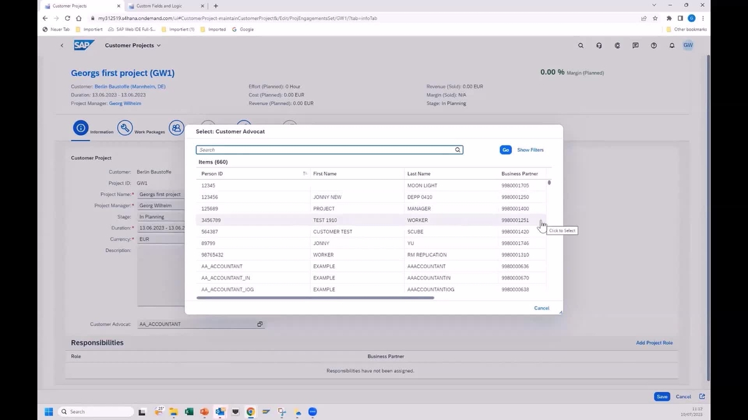Click the help question mark icon

tap(653, 45)
